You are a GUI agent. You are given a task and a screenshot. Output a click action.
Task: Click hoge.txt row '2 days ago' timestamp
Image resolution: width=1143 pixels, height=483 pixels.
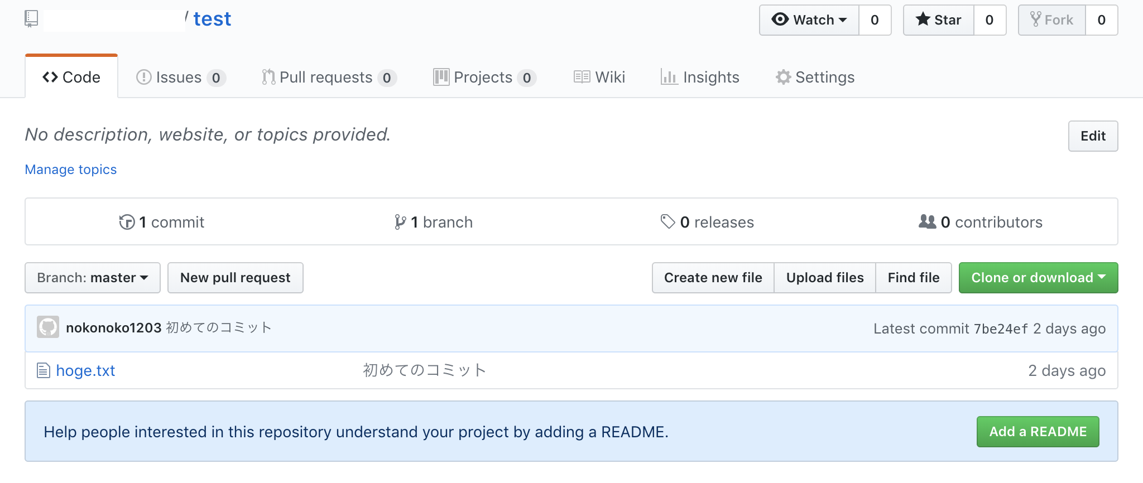[x=1067, y=370]
